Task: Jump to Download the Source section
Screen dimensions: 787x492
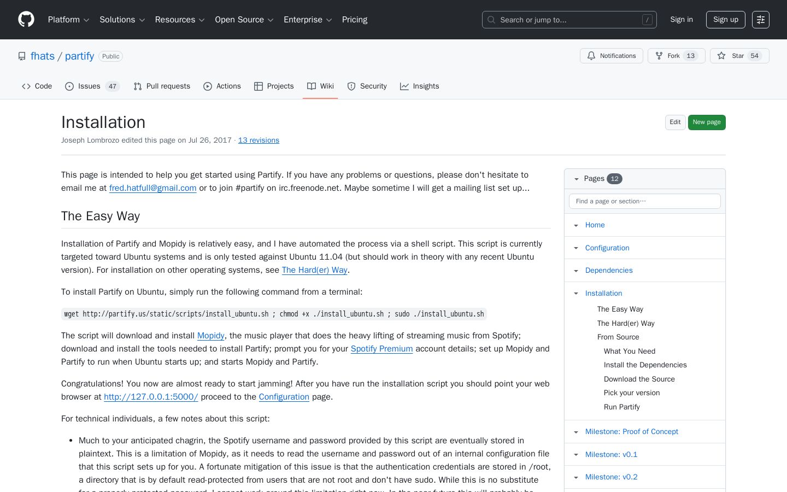Action: tap(639, 379)
